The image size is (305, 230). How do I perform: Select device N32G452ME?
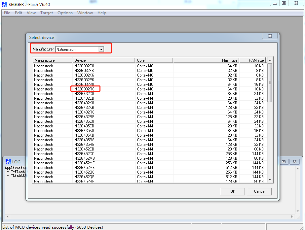[150, 168]
